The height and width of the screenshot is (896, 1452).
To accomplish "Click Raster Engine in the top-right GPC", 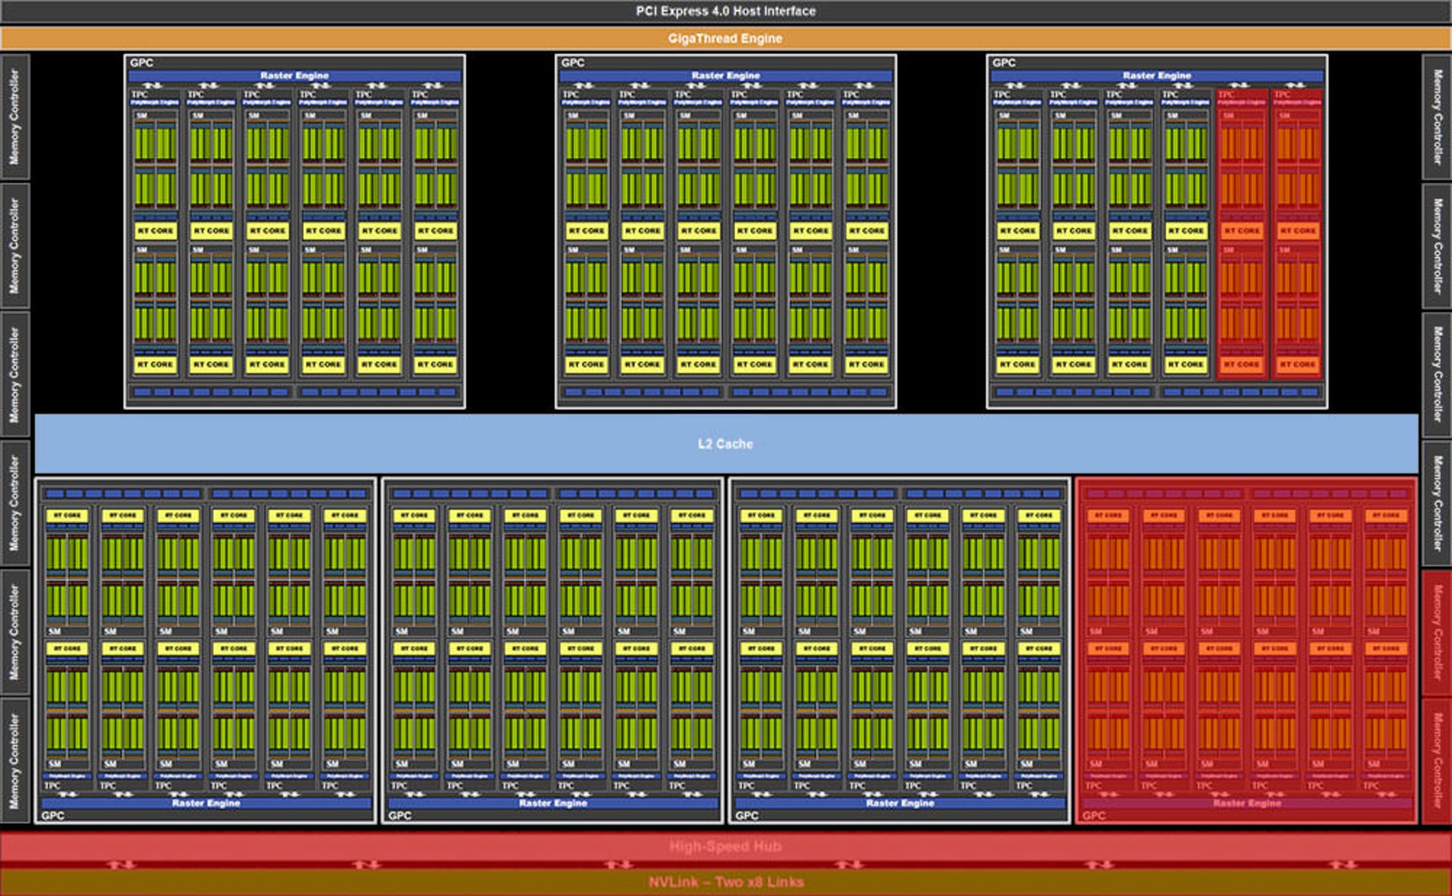I will pos(1156,76).
